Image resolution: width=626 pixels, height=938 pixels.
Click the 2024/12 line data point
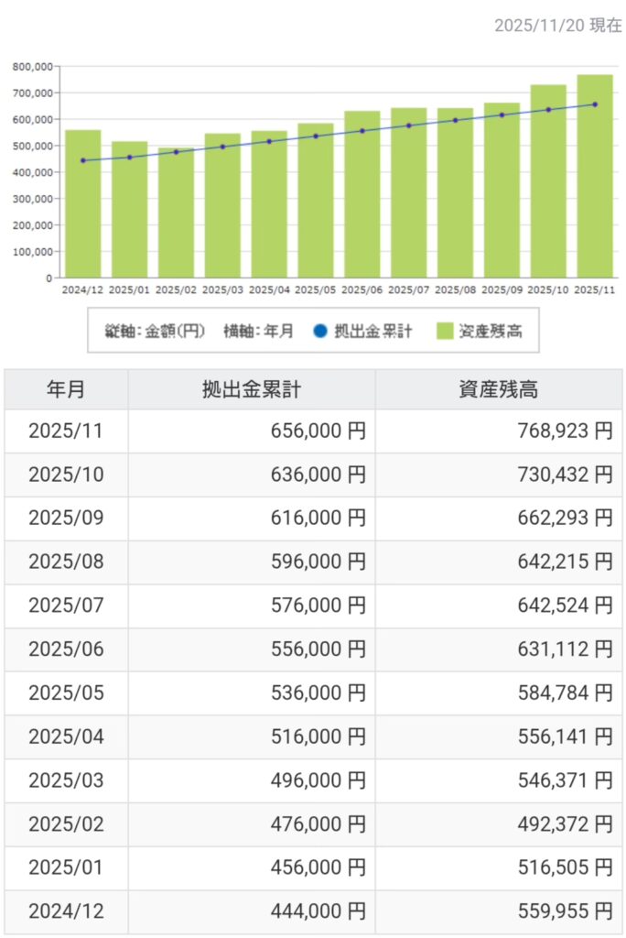(x=83, y=160)
